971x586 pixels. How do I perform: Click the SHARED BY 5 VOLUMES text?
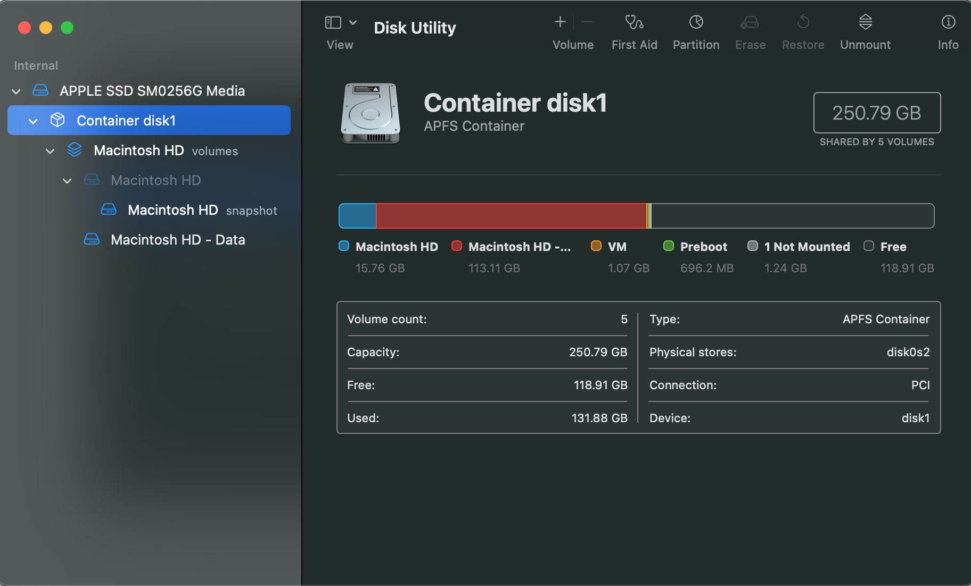pyautogui.click(x=877, y=142)
